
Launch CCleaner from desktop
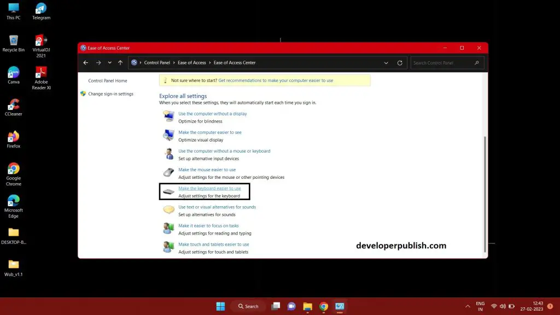click(x=13, y=108)
